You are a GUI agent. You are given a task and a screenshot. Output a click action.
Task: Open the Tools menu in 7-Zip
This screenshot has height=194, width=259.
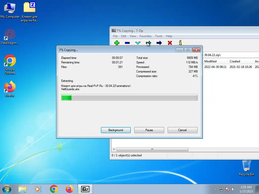pyautogui.click(x=159, y=36)
